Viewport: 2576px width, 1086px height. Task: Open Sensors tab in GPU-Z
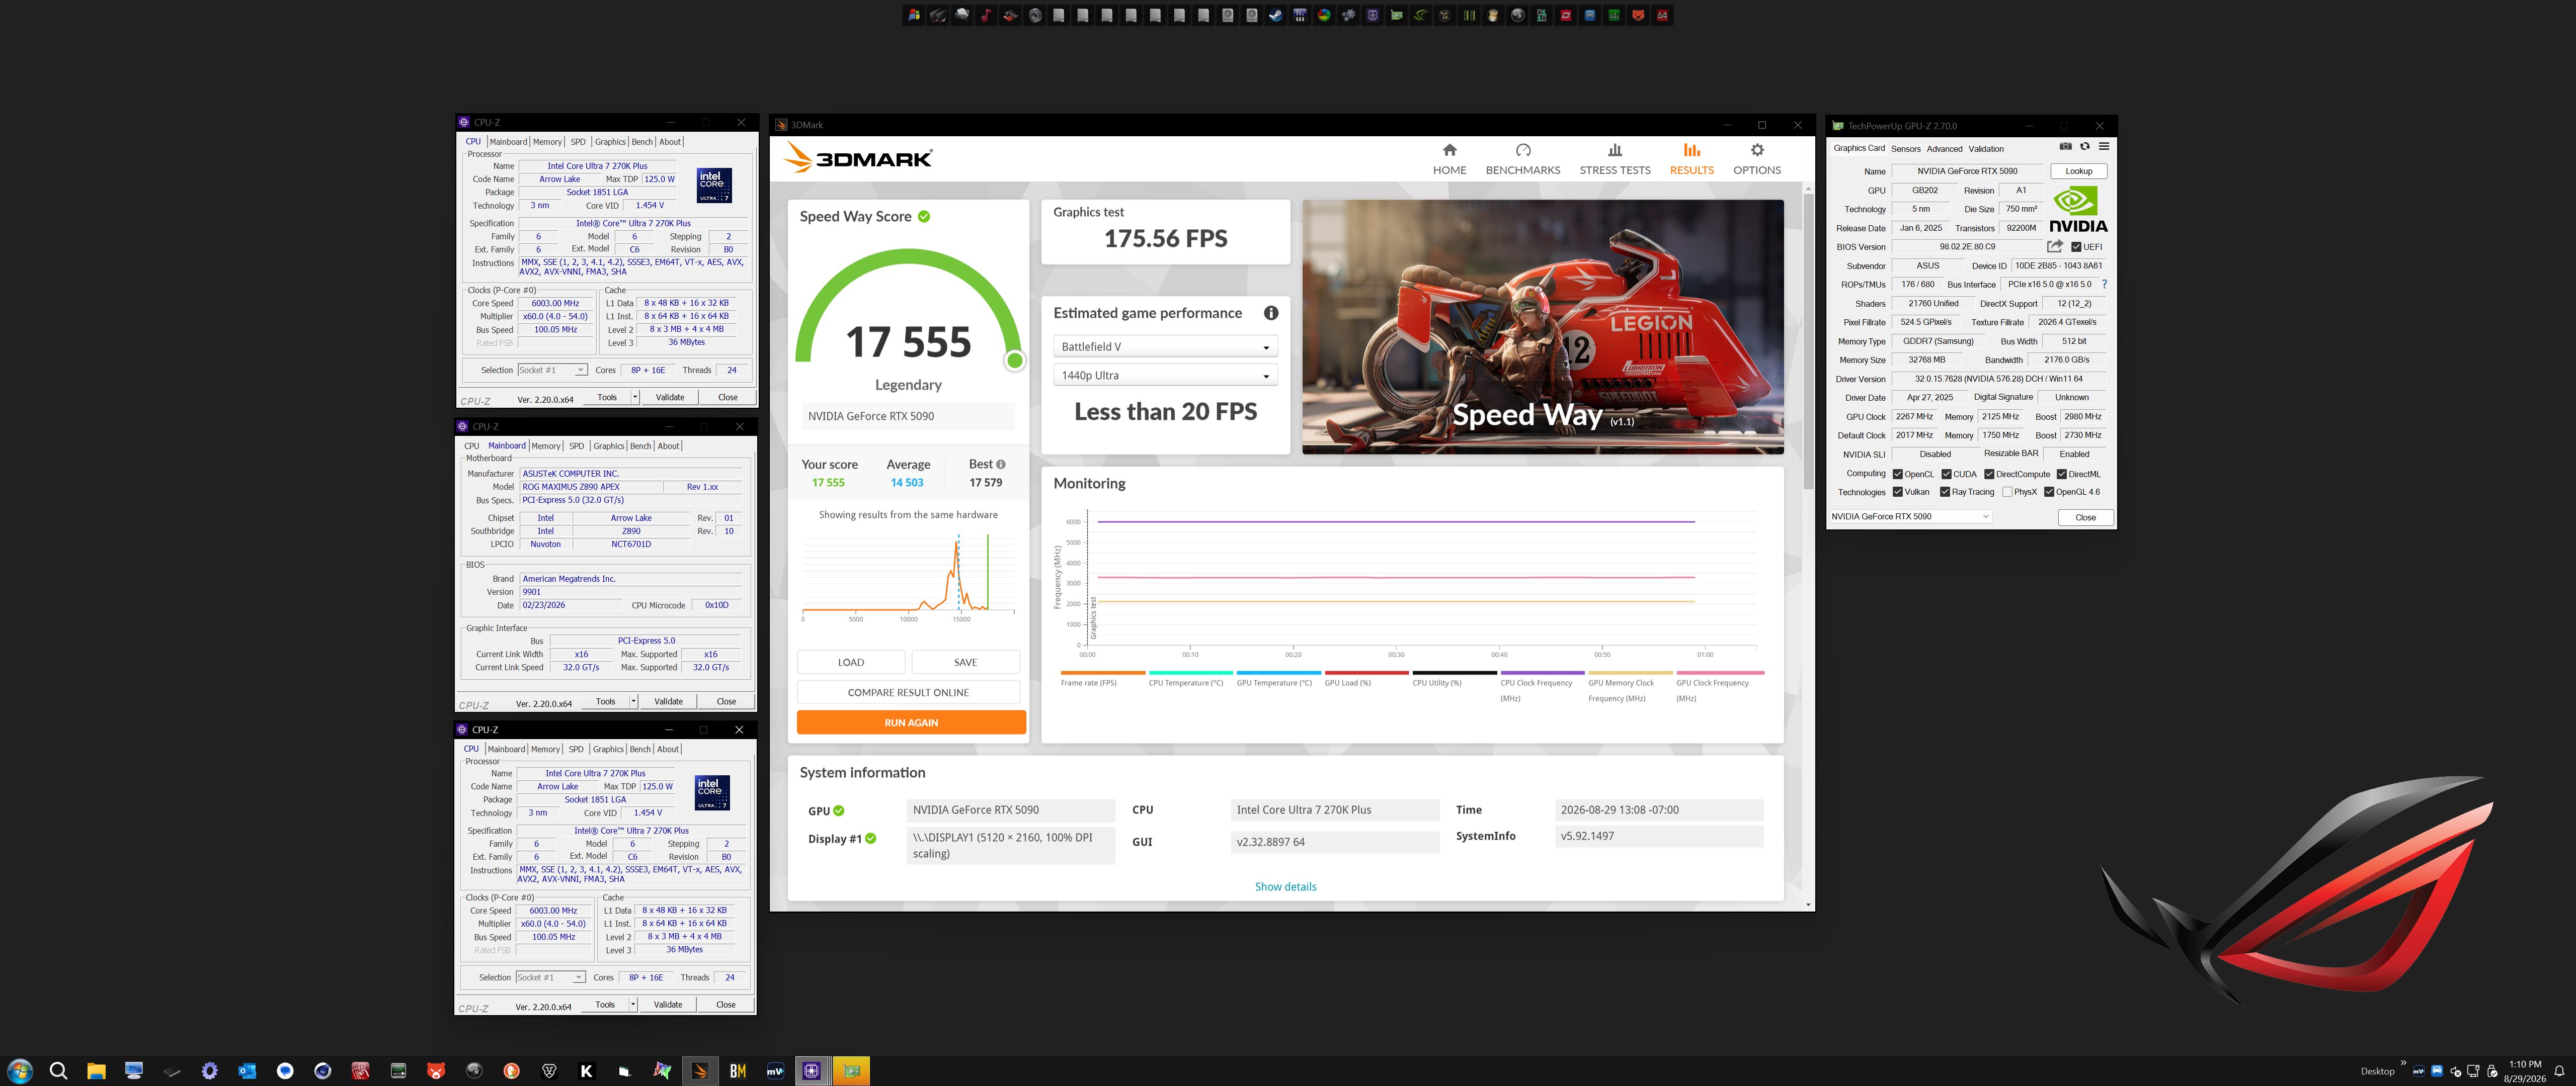[x=1906, y=149]
